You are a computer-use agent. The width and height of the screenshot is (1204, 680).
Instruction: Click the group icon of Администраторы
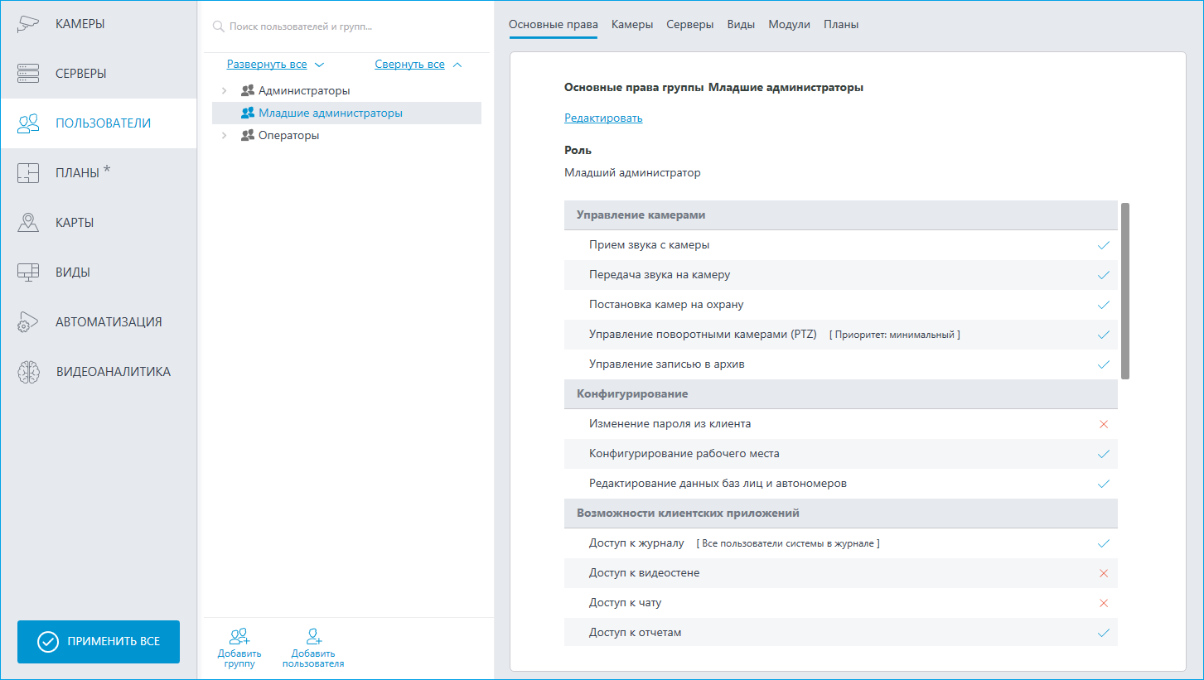point(247,90)
